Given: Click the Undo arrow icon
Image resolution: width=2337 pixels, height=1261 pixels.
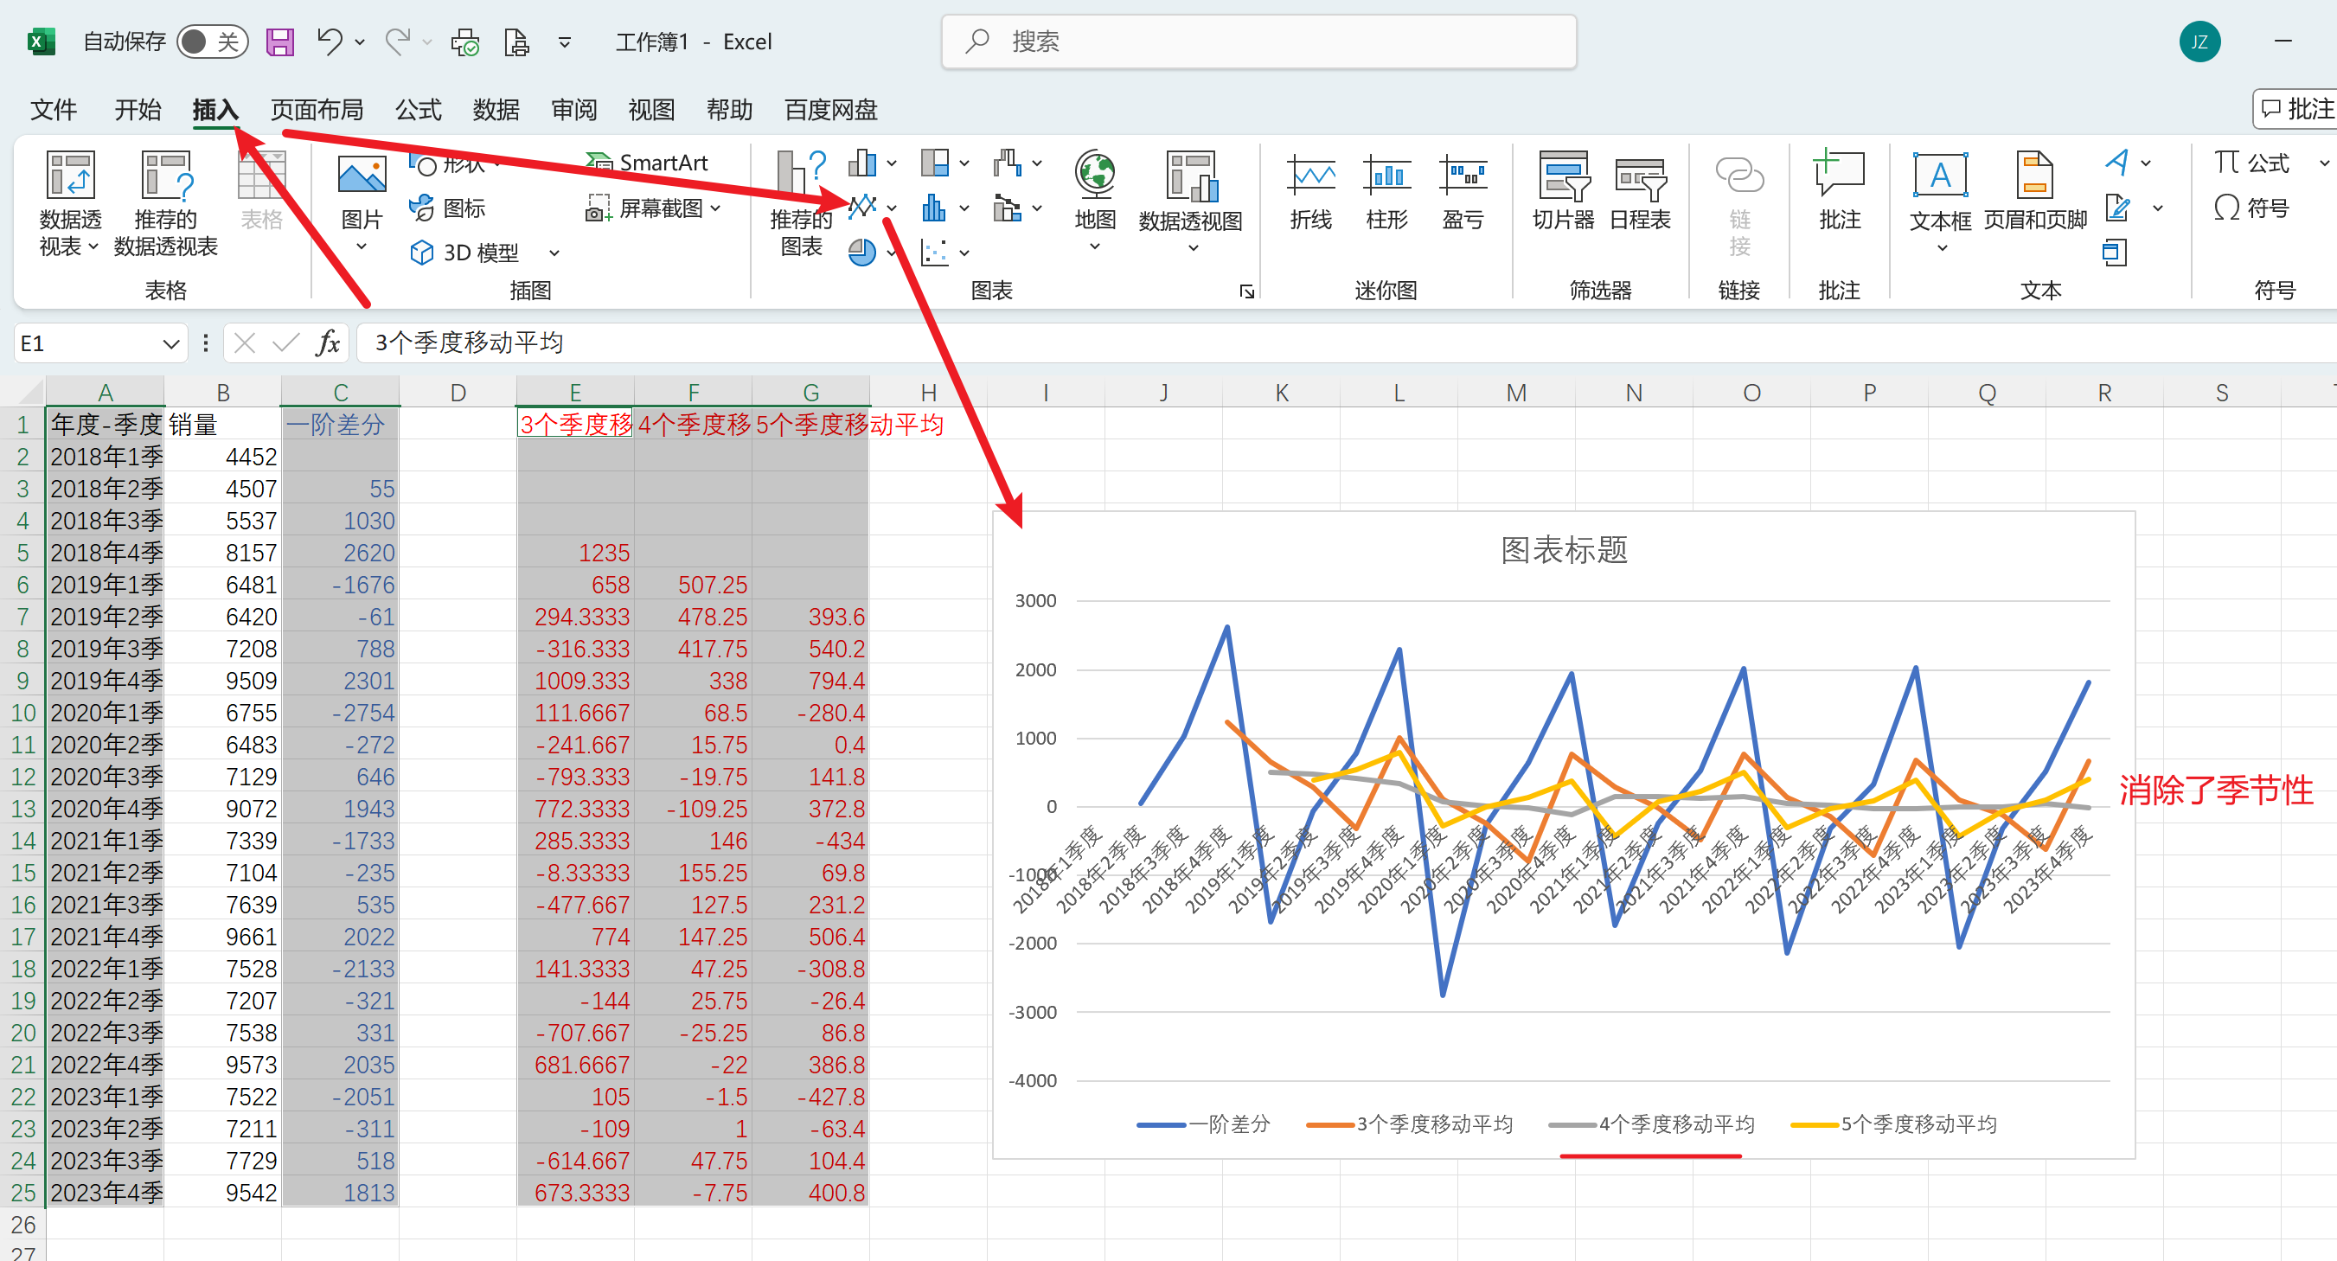Looking at the screenshot, I should point(330,41).
